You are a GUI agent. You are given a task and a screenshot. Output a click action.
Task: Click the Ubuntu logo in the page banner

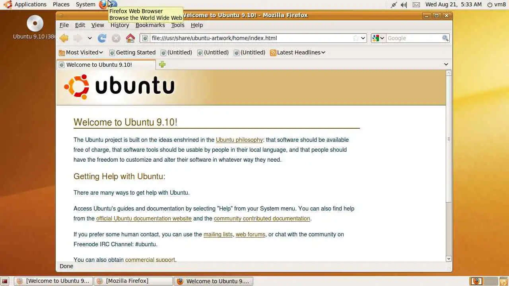[119, 87]
